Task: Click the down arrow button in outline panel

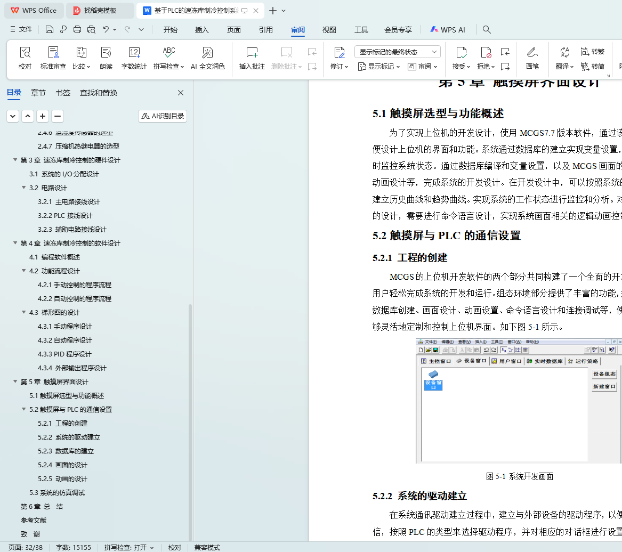Action: tap(13, 116)
